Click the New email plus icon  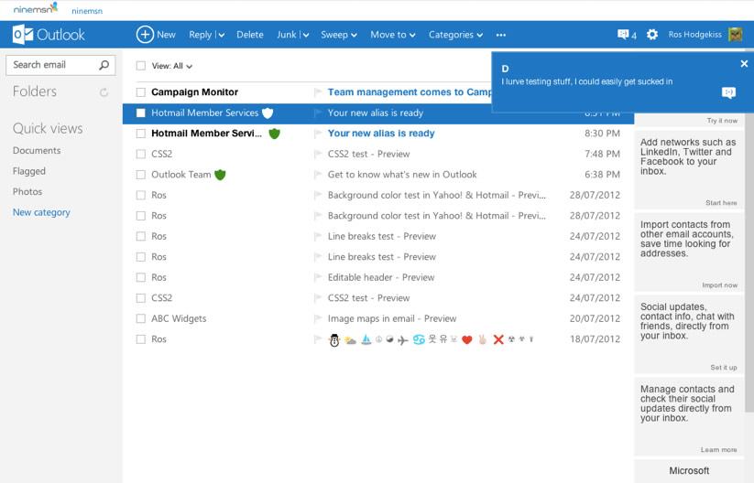click(x=145, y=35)
